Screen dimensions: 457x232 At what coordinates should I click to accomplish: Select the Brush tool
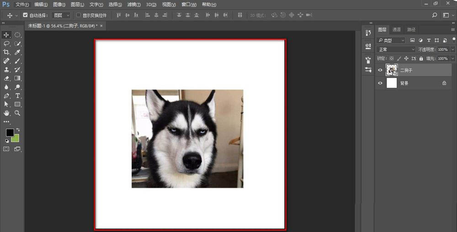click(x=17, y=61)
